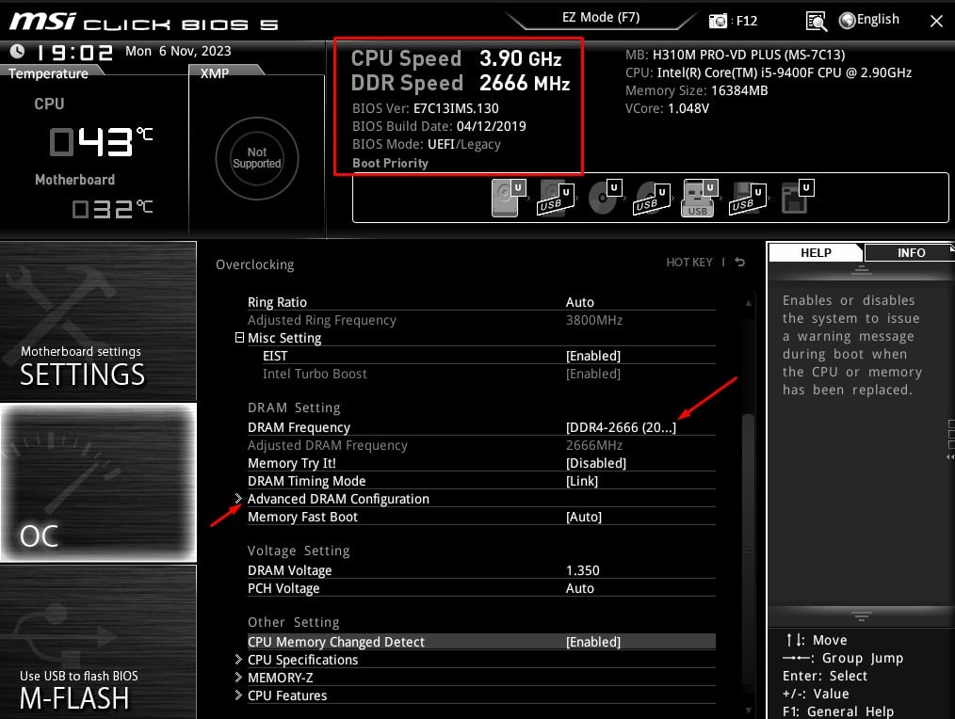Click the screenshot camera F12 icon
This screenshot has width=955, height=719.
(x=718, y=22)
